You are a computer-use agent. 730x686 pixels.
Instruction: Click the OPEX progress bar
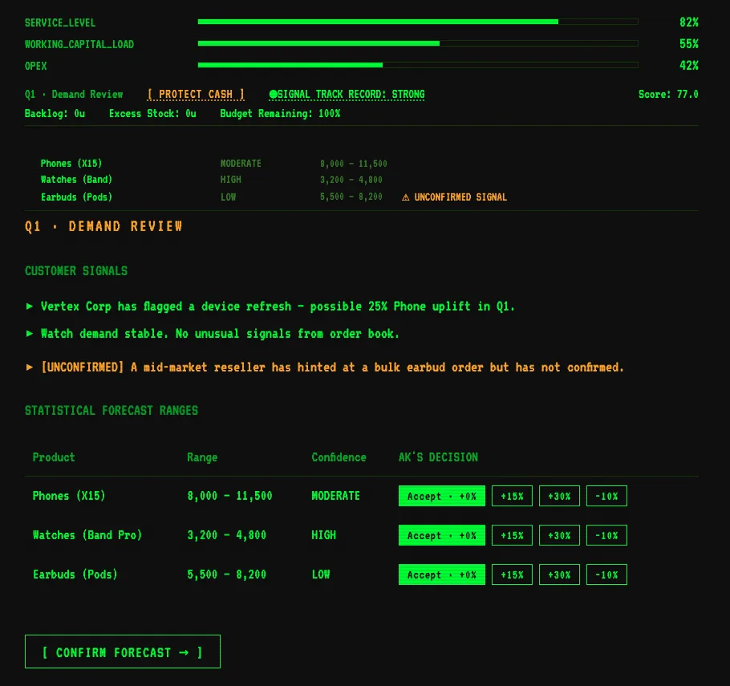click(x=418, y=65)
